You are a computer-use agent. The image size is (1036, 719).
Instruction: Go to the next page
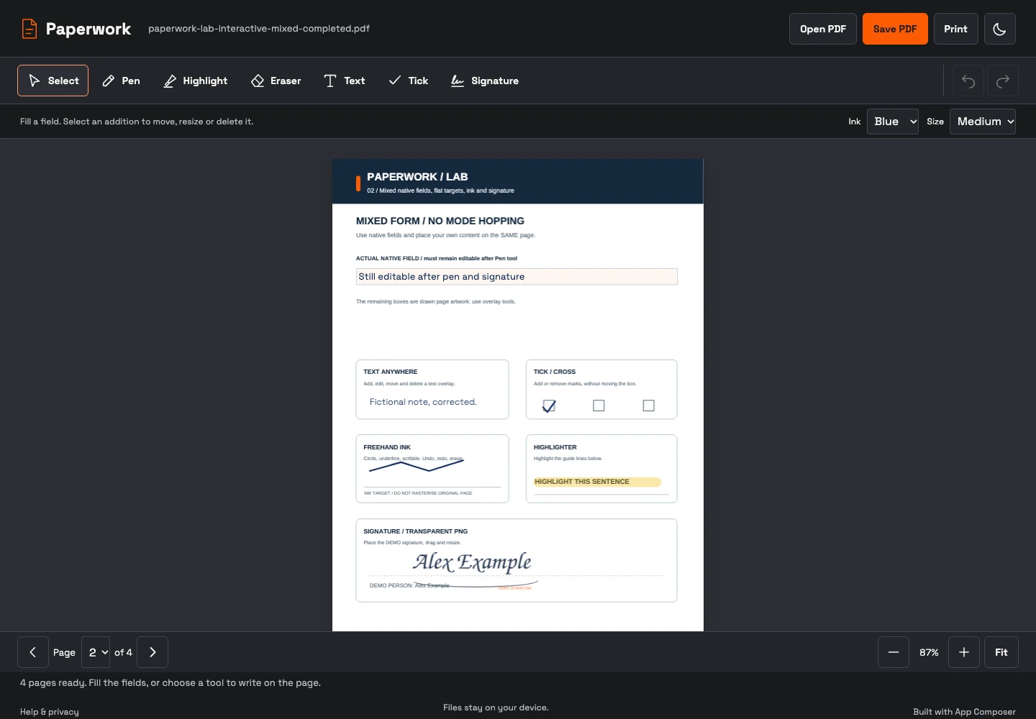pos(153,652)
